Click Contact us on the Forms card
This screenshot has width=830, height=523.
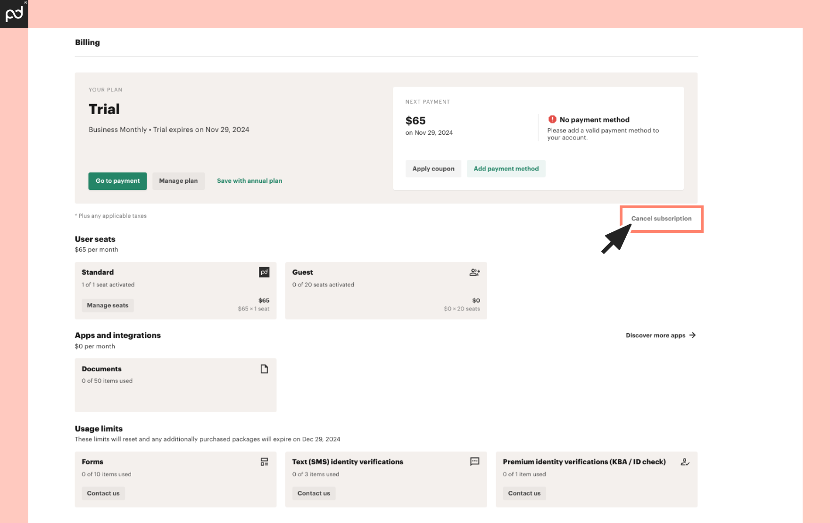click(103, 493)
